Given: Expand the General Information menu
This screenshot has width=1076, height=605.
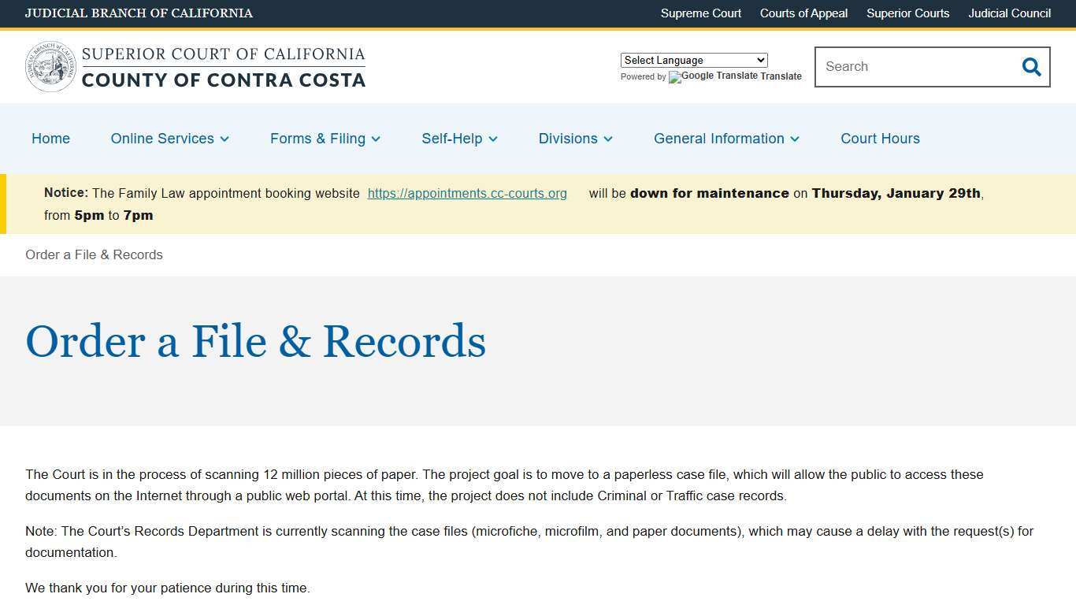Looking at the screenshot, I should tap(725, 139).
